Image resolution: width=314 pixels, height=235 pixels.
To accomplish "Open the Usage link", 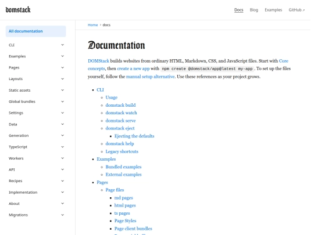I will [111, 97].
